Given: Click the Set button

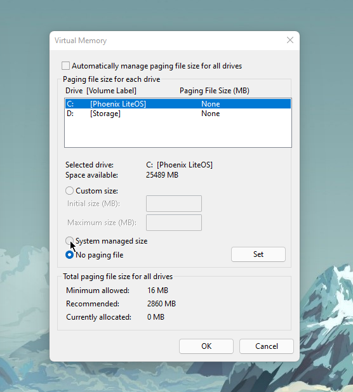Looking at the screenshot, I should pos(258,254).
